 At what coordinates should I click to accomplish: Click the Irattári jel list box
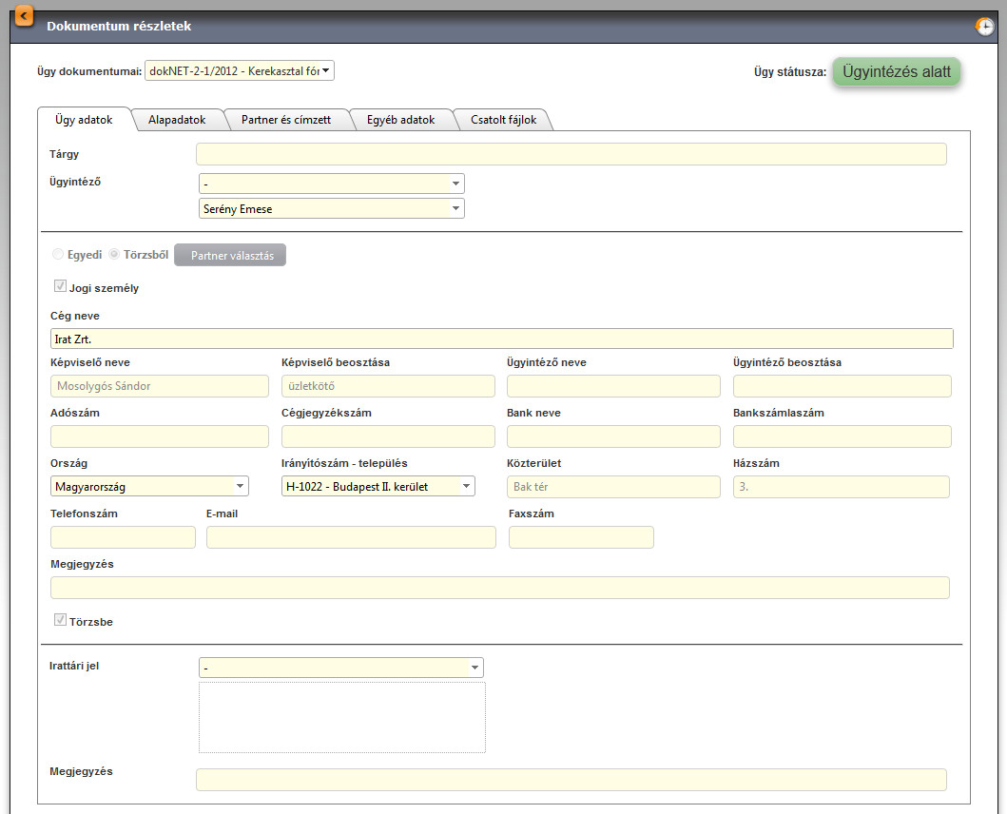[341, 717]
